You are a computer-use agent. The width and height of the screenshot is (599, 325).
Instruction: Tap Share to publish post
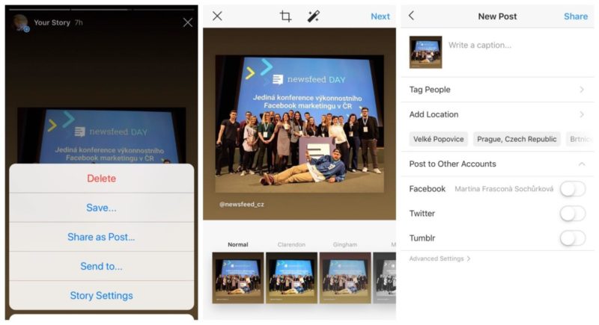[576, 16]
